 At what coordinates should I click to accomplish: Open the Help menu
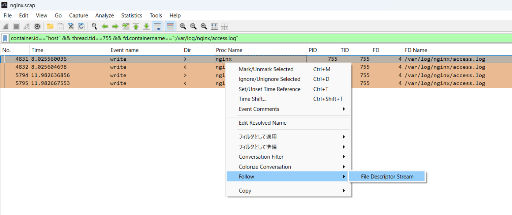(x=175, y=15)
